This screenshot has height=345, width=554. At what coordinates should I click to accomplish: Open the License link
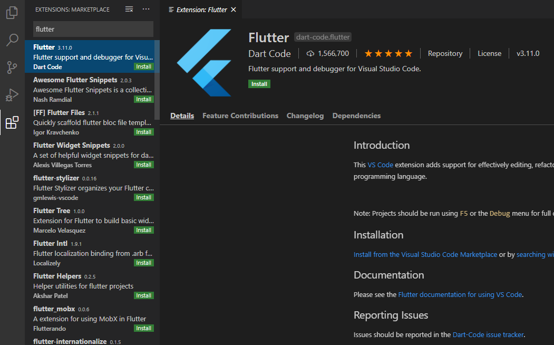(x=489, y=53)
